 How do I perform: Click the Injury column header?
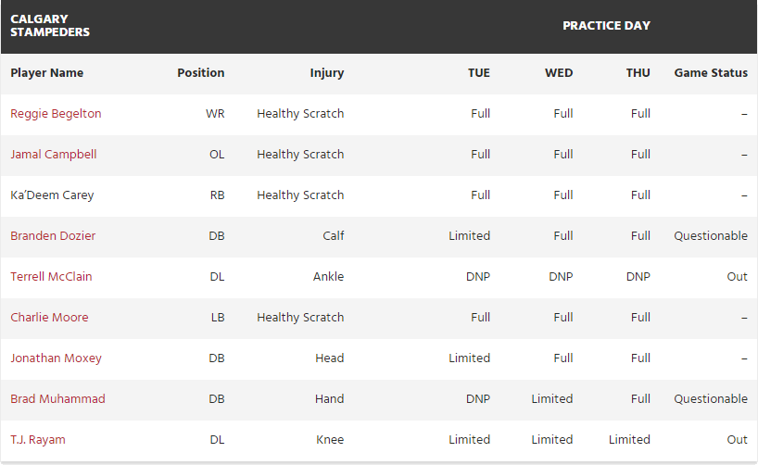click(327, 73)
